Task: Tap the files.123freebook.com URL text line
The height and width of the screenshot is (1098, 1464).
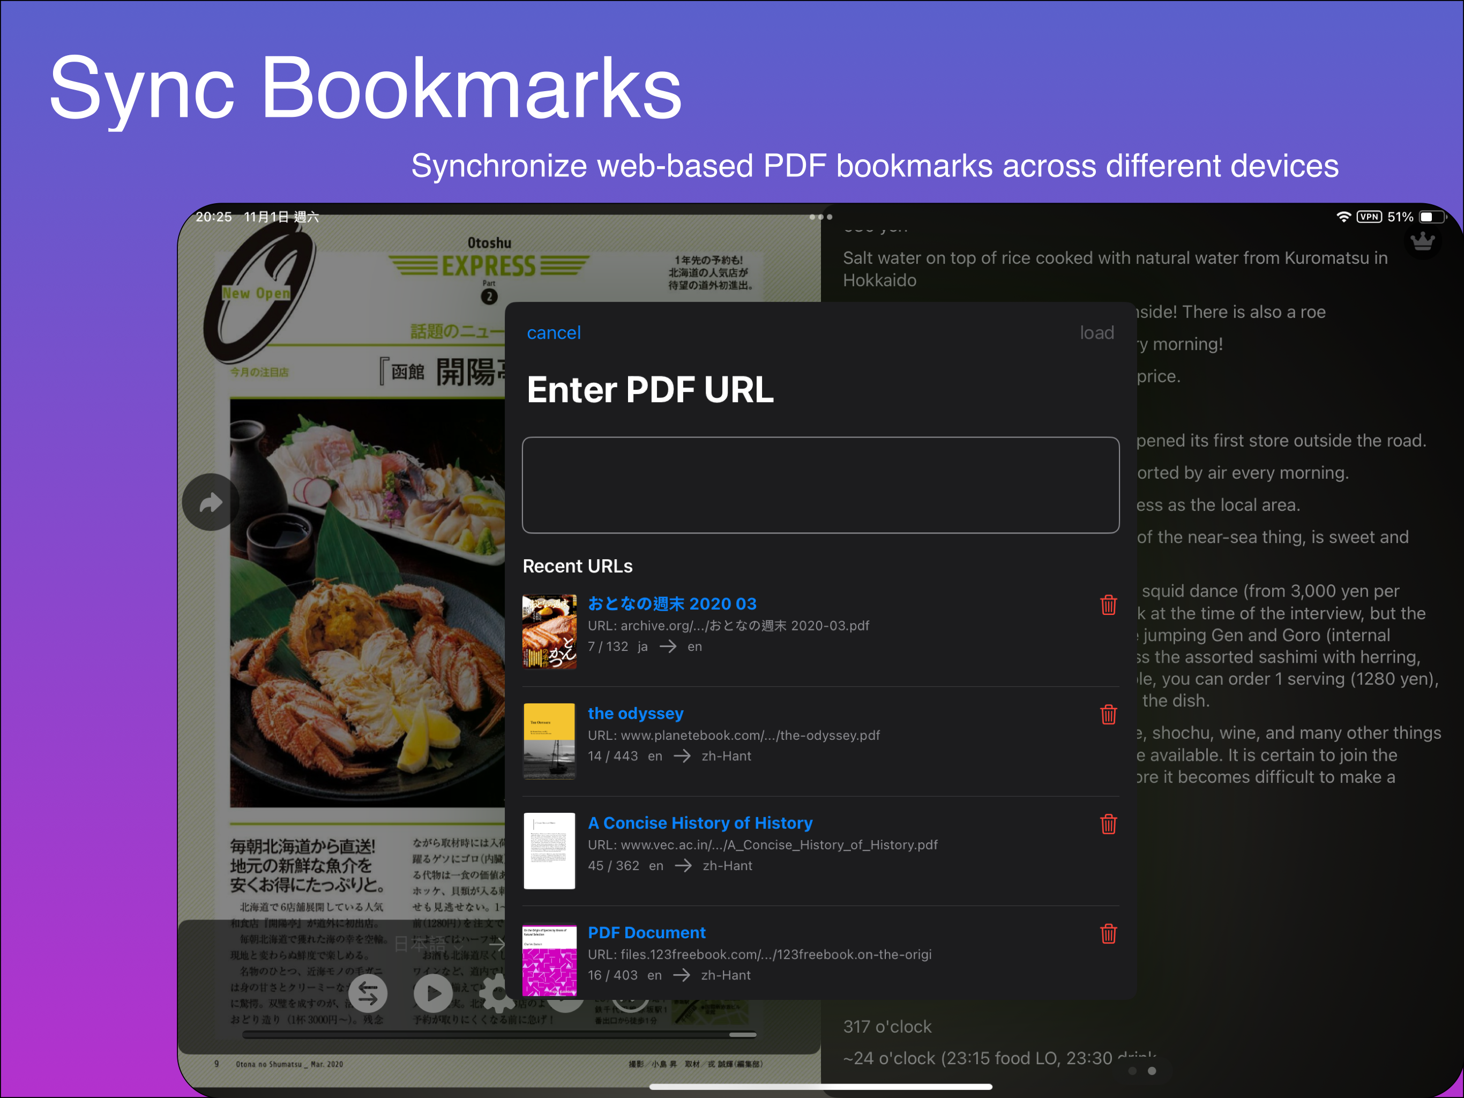Action: [760, 954]
